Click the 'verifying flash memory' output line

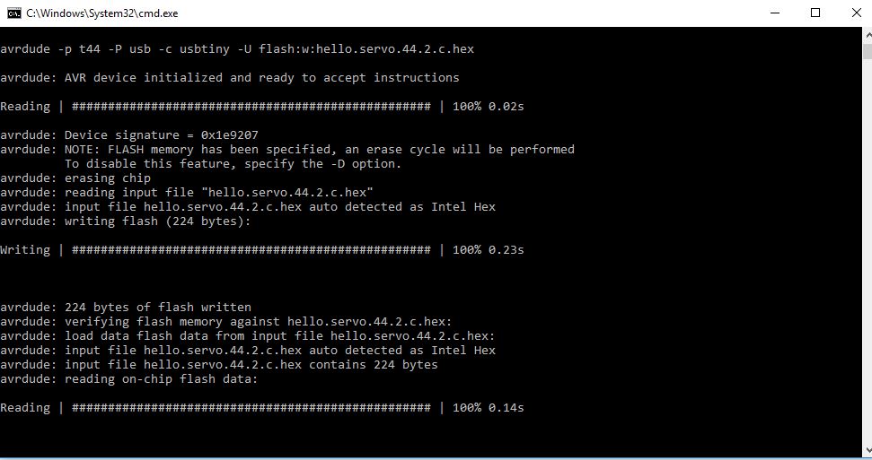coord(226,321)
